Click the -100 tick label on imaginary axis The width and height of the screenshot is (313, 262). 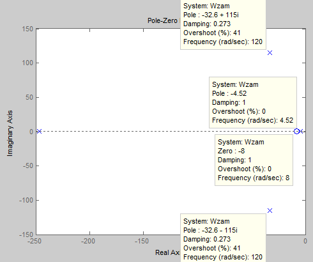[x=26, y=200]
